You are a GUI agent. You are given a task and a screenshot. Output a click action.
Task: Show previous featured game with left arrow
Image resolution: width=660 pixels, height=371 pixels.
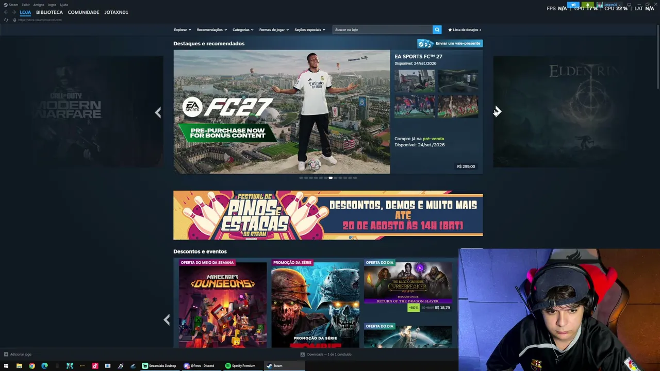tap(158, 112)
